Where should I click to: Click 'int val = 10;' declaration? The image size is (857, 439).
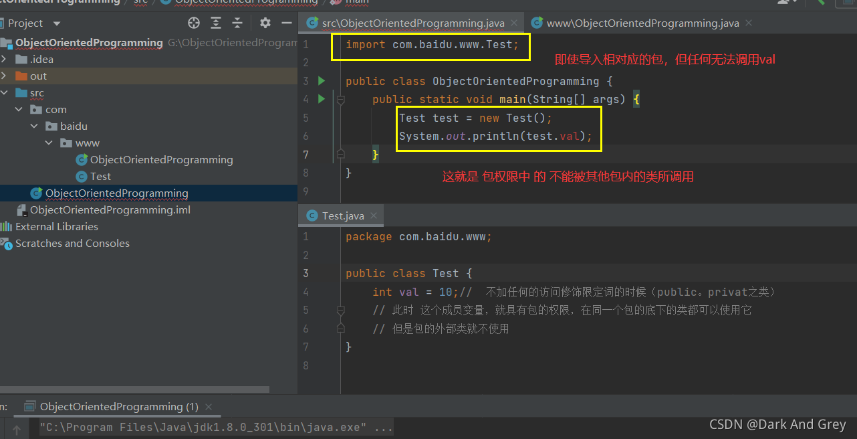click(x=415, y=292)
